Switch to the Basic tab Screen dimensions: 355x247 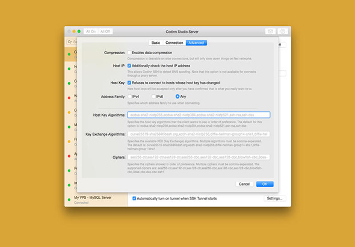(x=156, y=43)
